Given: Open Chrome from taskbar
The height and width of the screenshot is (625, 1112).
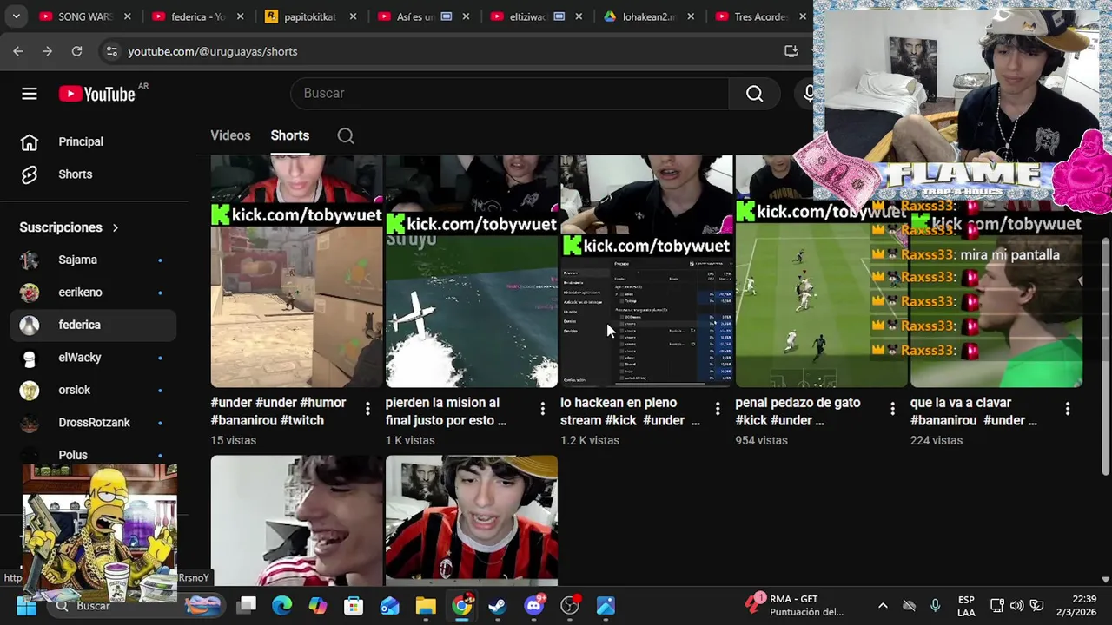Looking at the screenshot, I should click(461, 606).
